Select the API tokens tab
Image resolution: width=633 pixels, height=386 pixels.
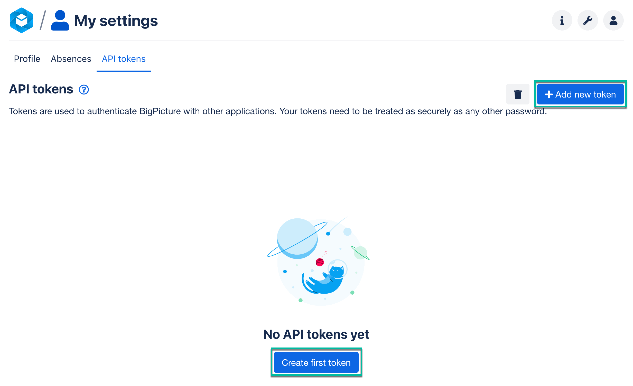124,59
